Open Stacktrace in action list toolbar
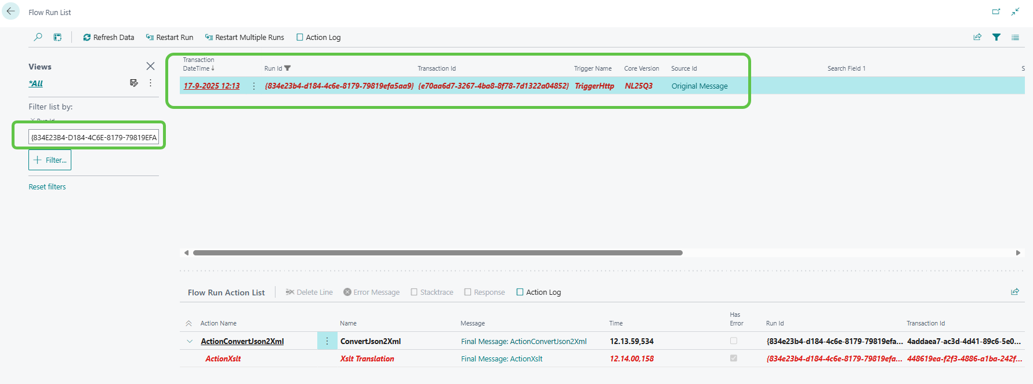Image resolution: width=1033 pixels, height=384 pixels. [432, 292]
